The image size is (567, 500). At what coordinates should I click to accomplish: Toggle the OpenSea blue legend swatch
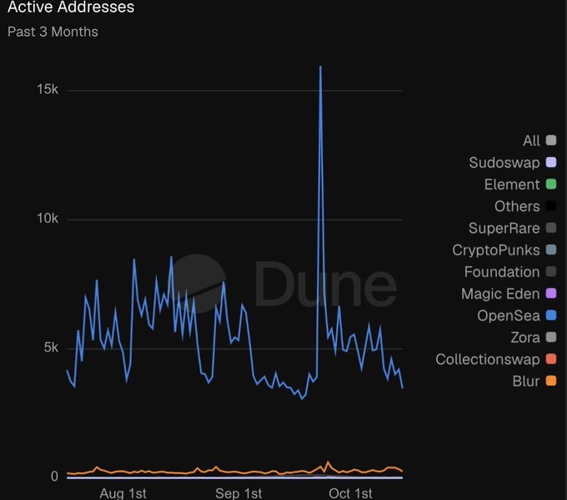(550, 316)
